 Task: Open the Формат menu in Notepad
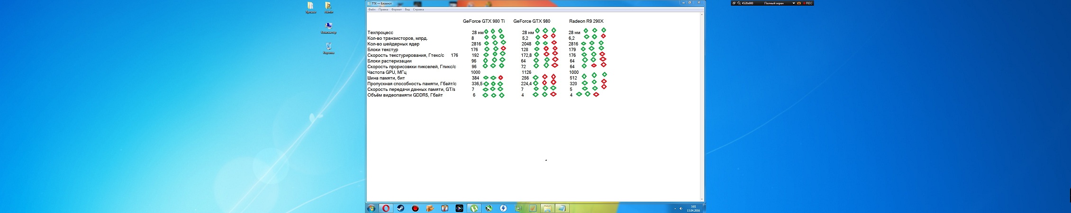[397, 9]
